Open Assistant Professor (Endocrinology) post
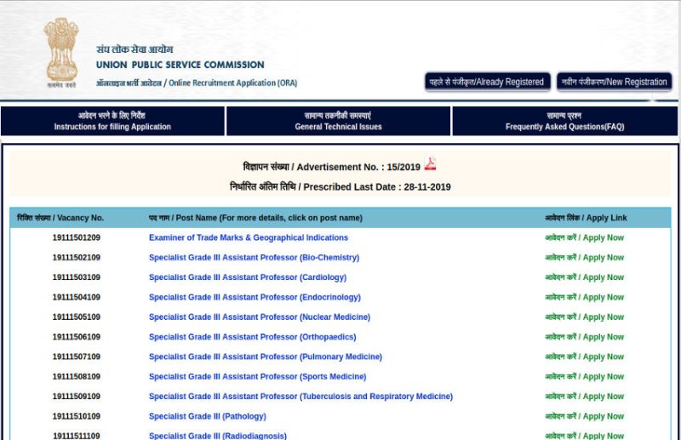This screenshot has width=681, height=440. coord(255,297)
